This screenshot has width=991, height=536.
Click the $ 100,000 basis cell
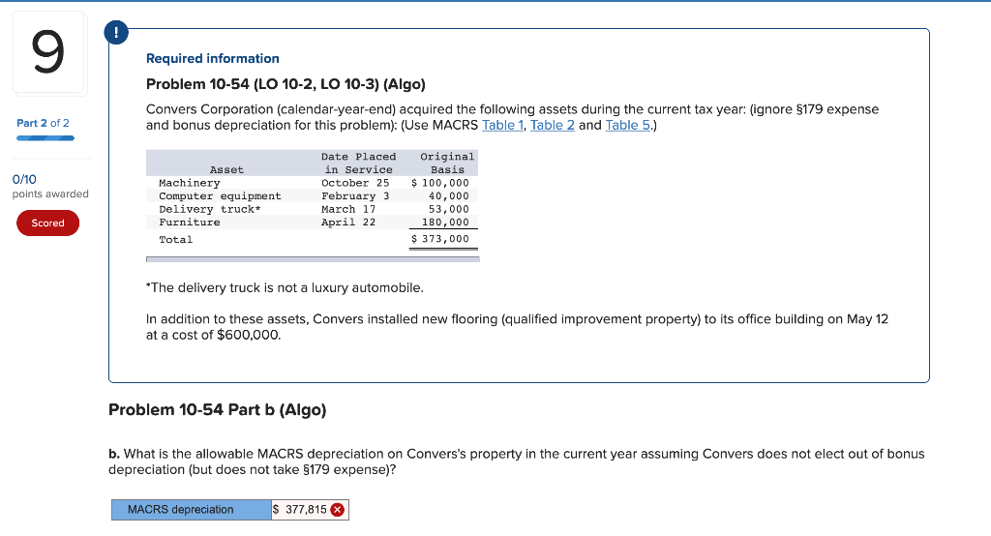(440, 183)
